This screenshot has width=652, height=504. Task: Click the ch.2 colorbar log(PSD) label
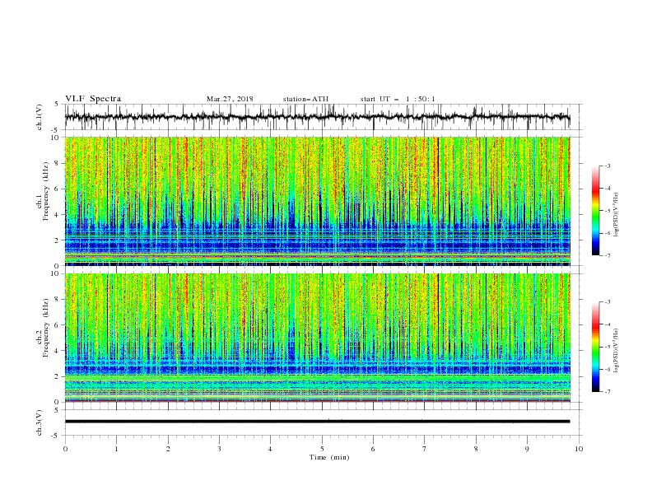[x=617, y=351]
